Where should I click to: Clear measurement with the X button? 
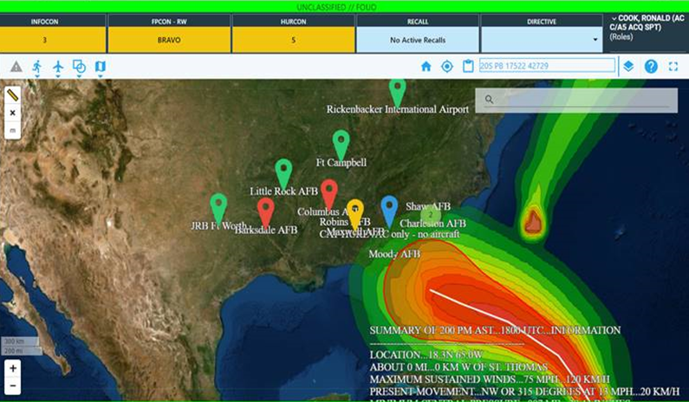pos(13,113)
